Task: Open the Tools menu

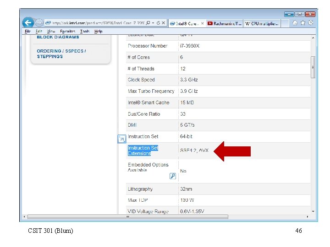Action: point(85,31)
